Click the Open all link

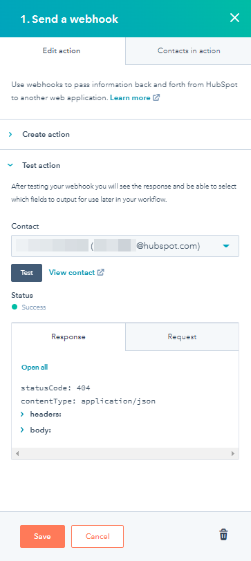[35, 367]
